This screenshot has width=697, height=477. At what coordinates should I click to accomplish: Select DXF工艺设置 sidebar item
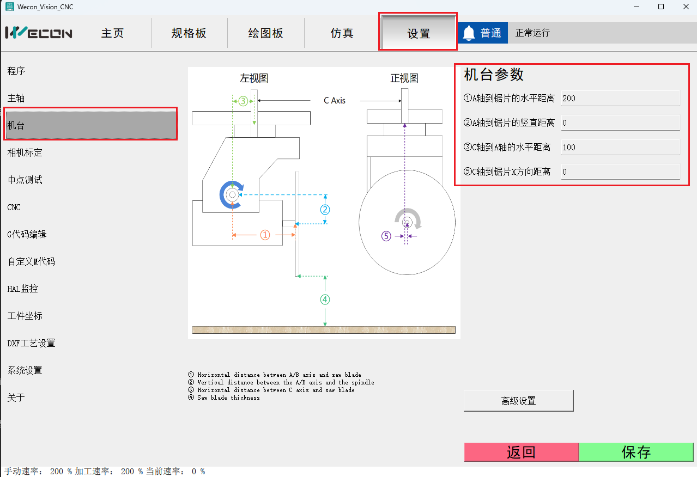point(32,343)
